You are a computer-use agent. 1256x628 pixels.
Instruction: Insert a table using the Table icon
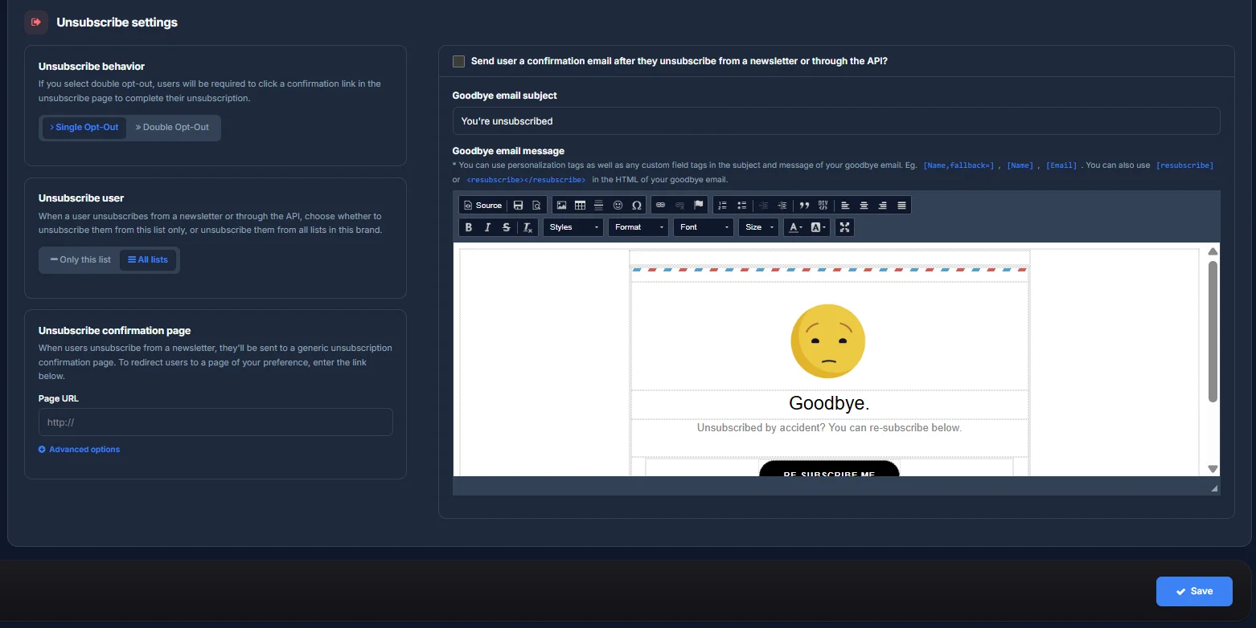point(580,206)
